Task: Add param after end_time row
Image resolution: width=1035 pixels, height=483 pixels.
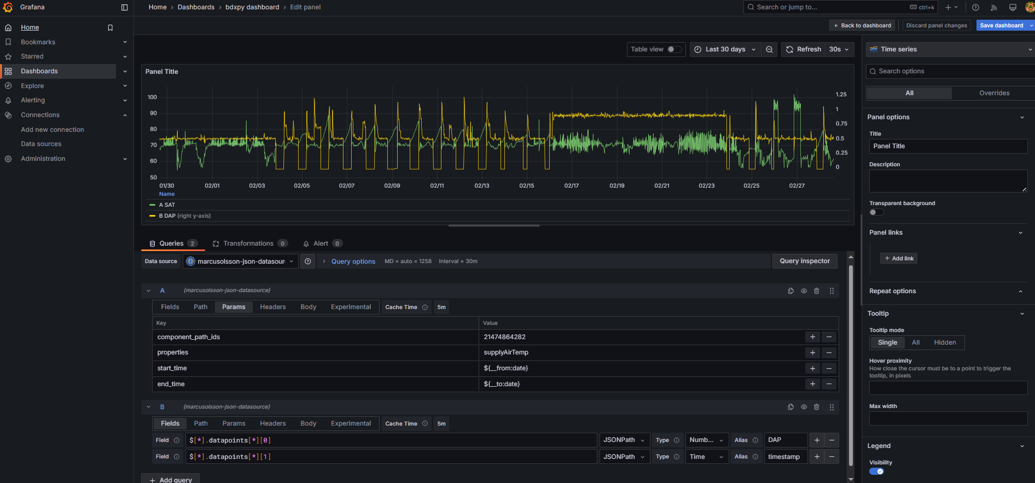Action: (x=812, y=384)
